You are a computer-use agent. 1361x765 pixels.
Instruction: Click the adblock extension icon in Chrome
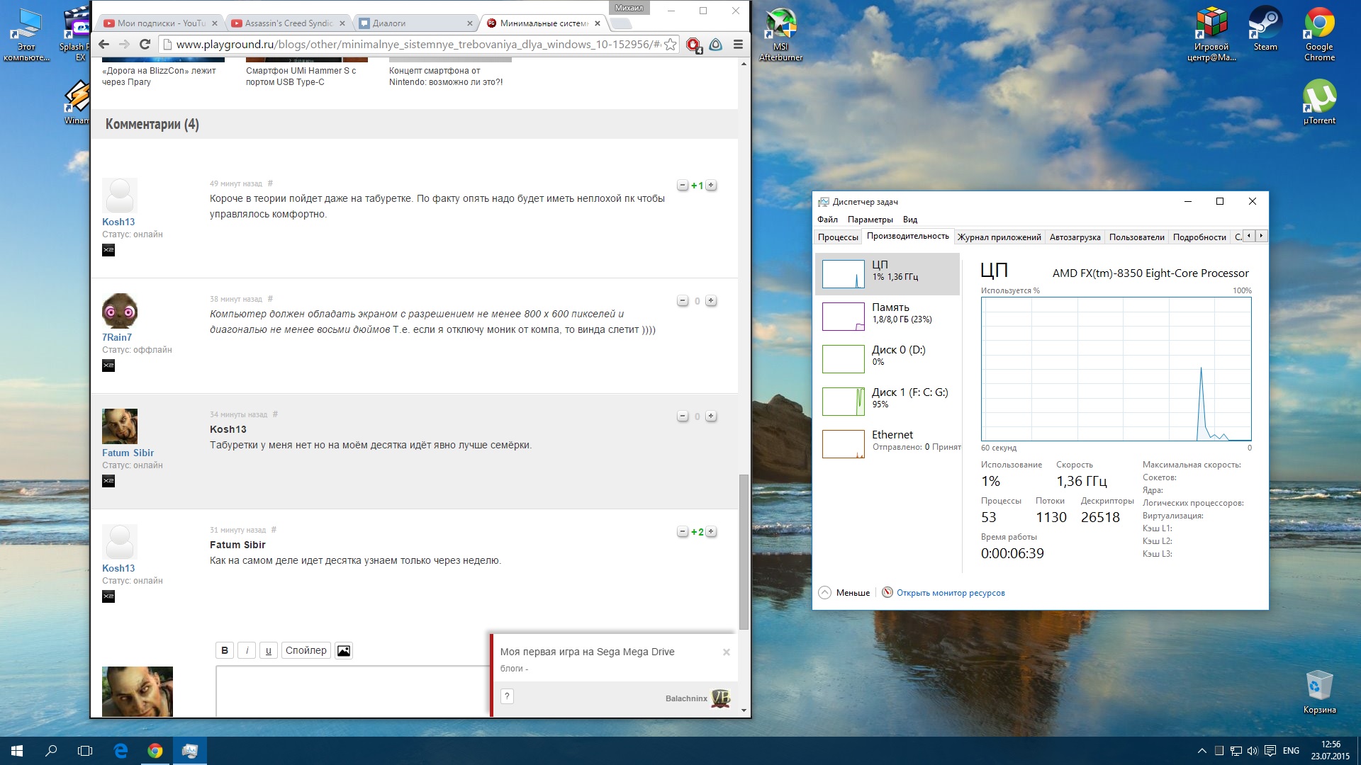tap(693, 45)
